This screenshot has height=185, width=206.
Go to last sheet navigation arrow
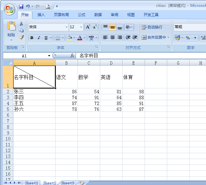click(x=19, y=183)
